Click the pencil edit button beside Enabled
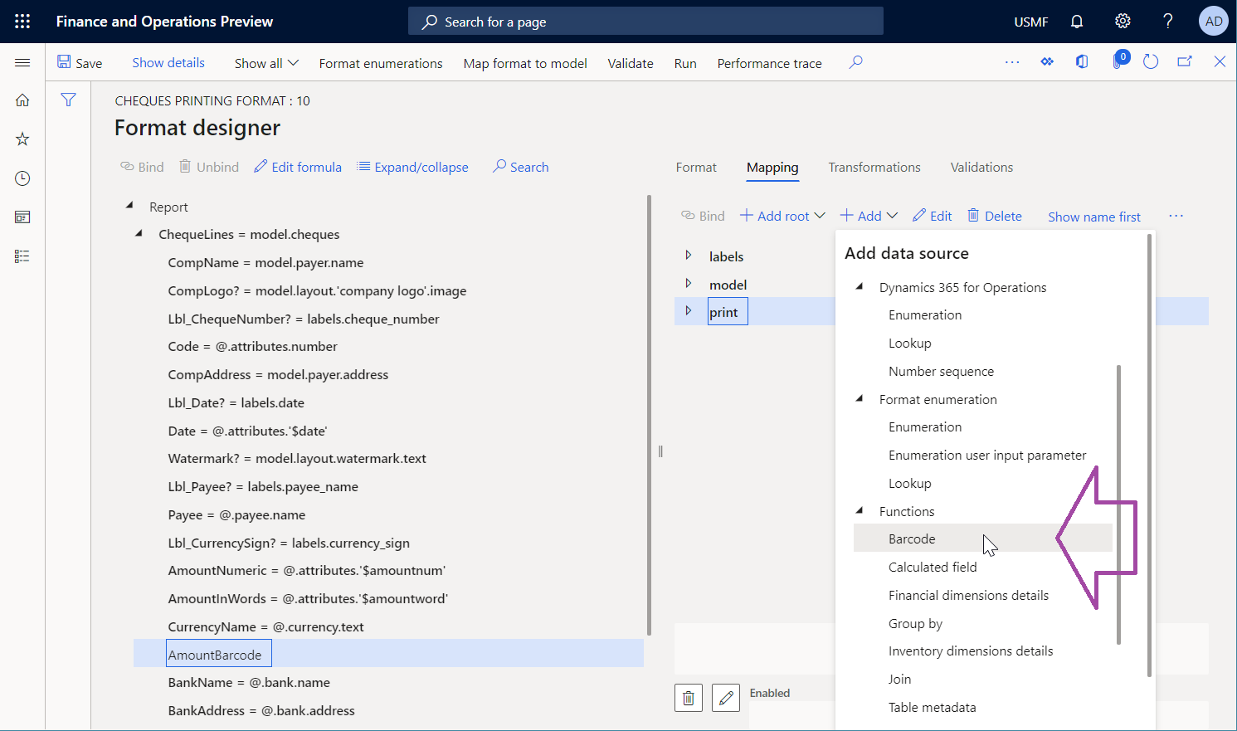Image resolution: width=1237 pixels, height=731 pixels. pos(726,698)
